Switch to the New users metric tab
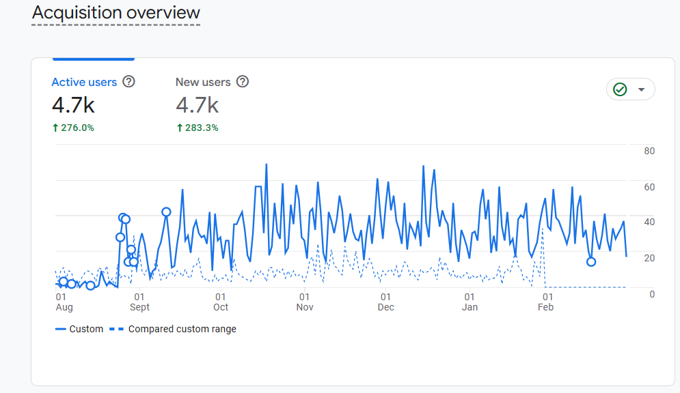680x393 pixels. 203,83
